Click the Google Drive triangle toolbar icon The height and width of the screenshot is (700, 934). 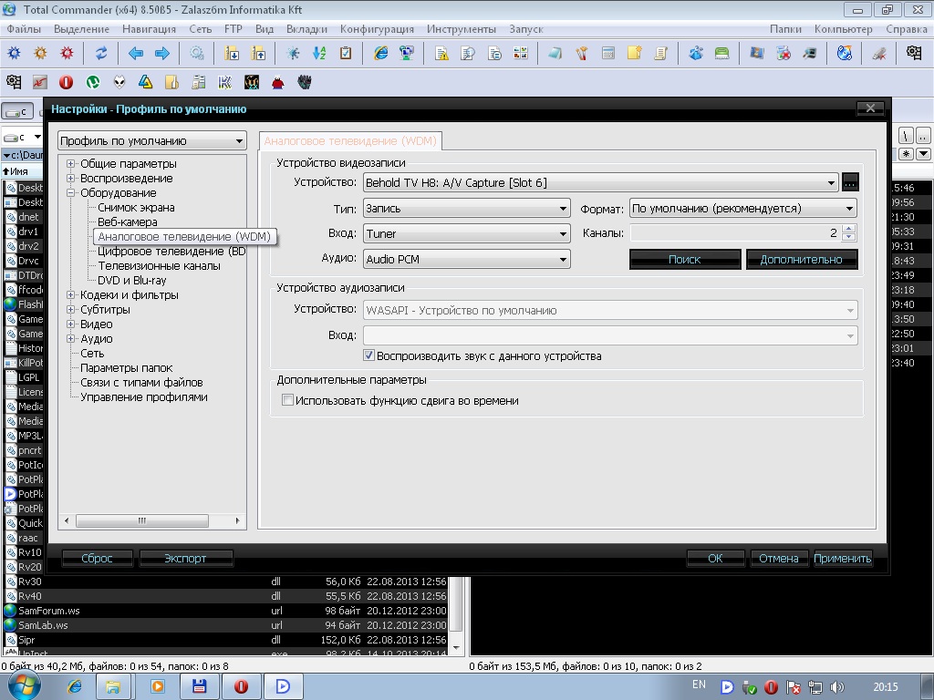(x=144, y=83)
